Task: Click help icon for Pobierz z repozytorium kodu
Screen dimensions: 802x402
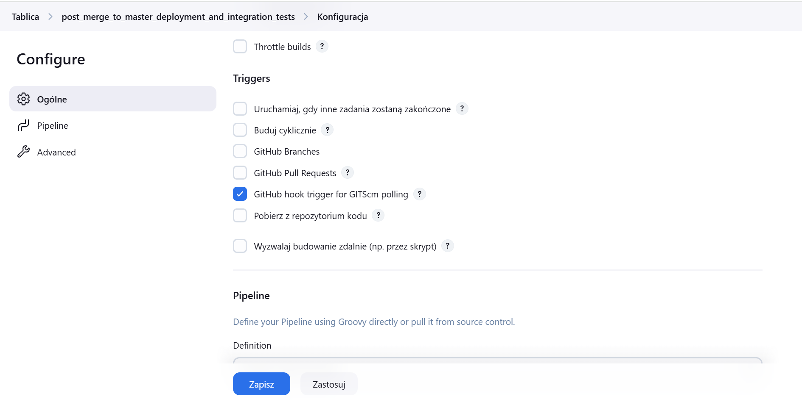Action: click(x=378, y=215)
